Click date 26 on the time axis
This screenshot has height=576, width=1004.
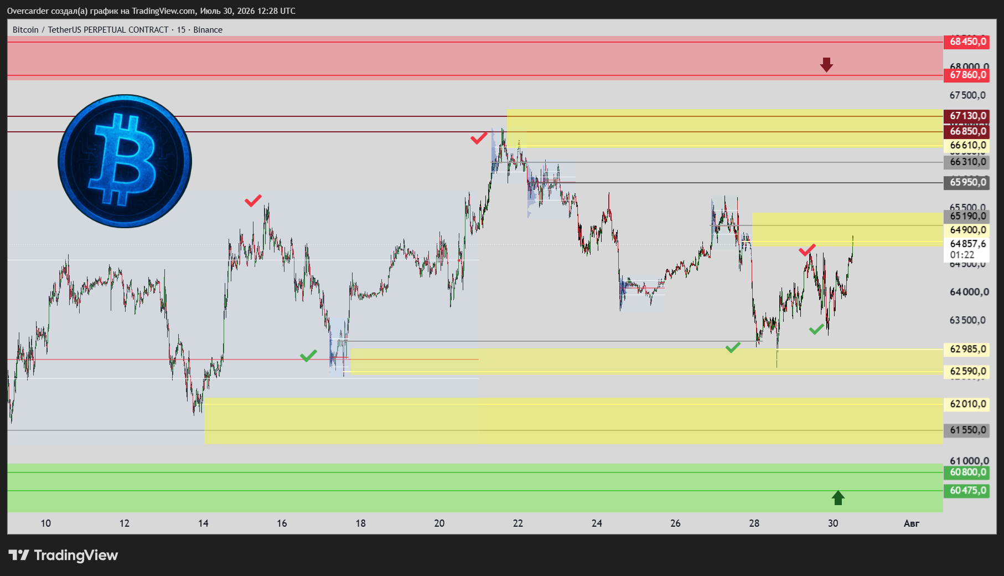tap(675, 523)
